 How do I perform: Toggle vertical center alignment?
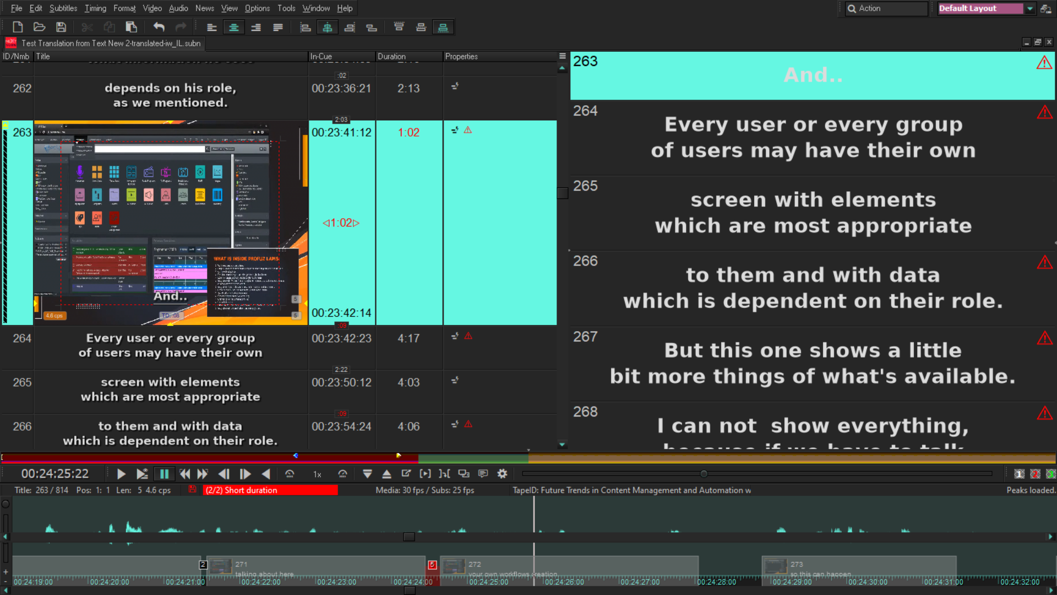tap(328, 26)
